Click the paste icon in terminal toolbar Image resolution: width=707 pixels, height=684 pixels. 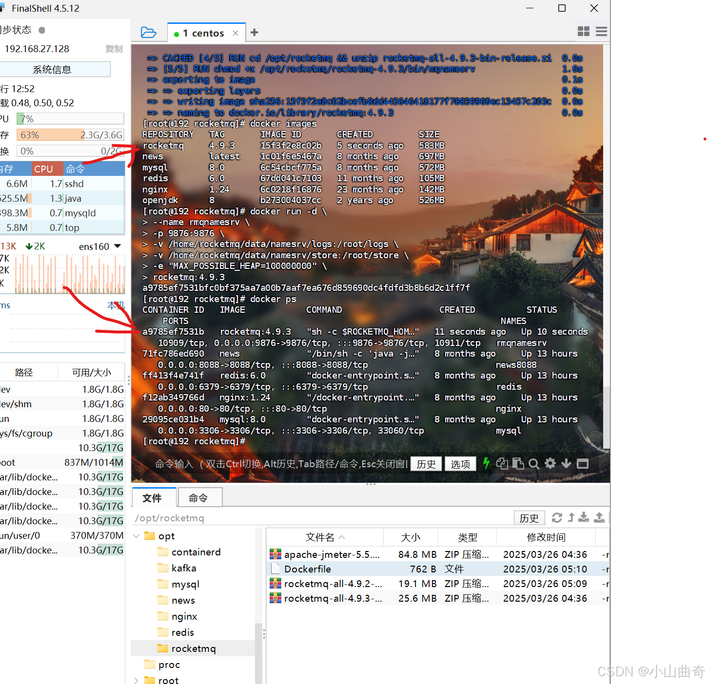[x=518, y=463]
